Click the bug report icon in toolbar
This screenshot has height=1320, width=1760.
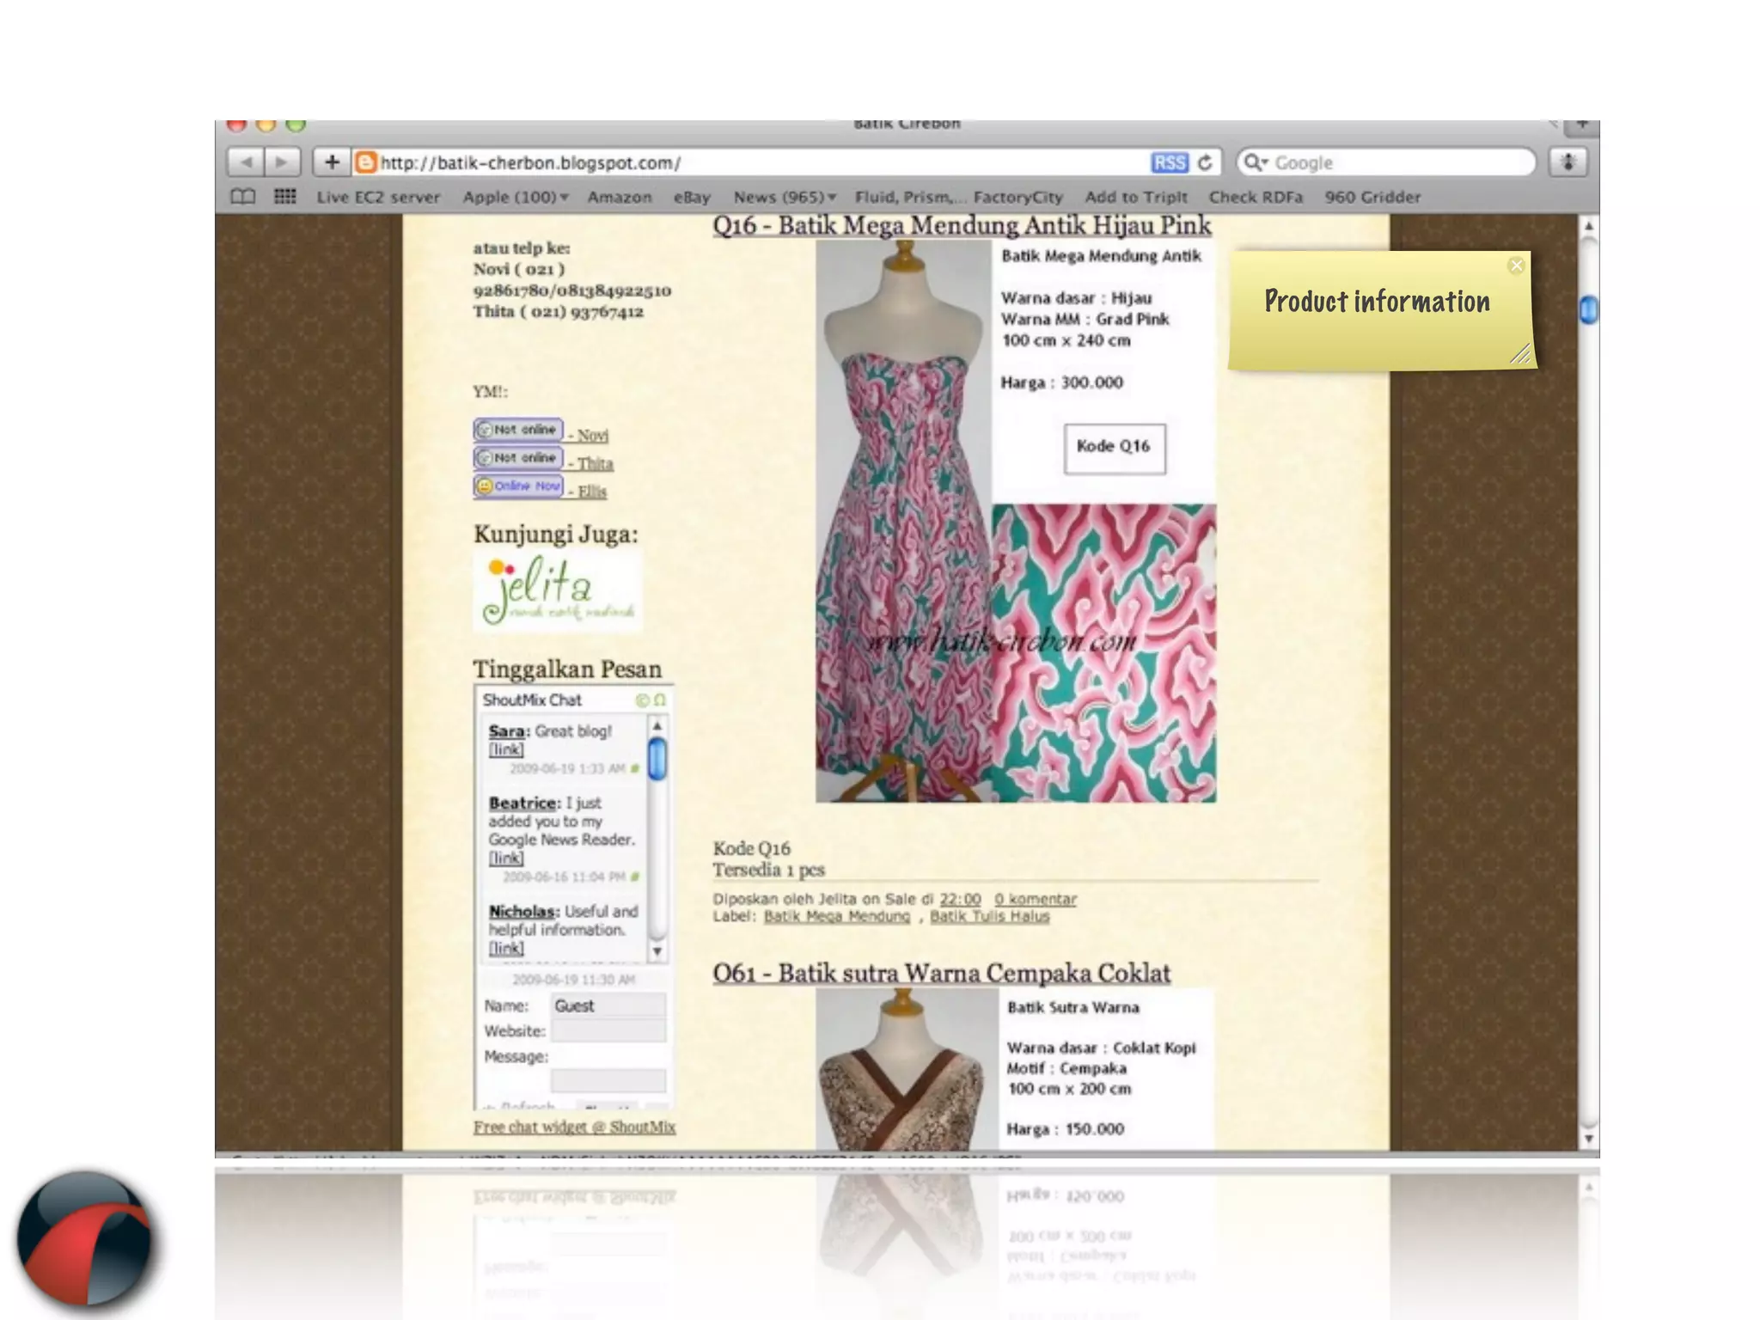(1568, 162)
